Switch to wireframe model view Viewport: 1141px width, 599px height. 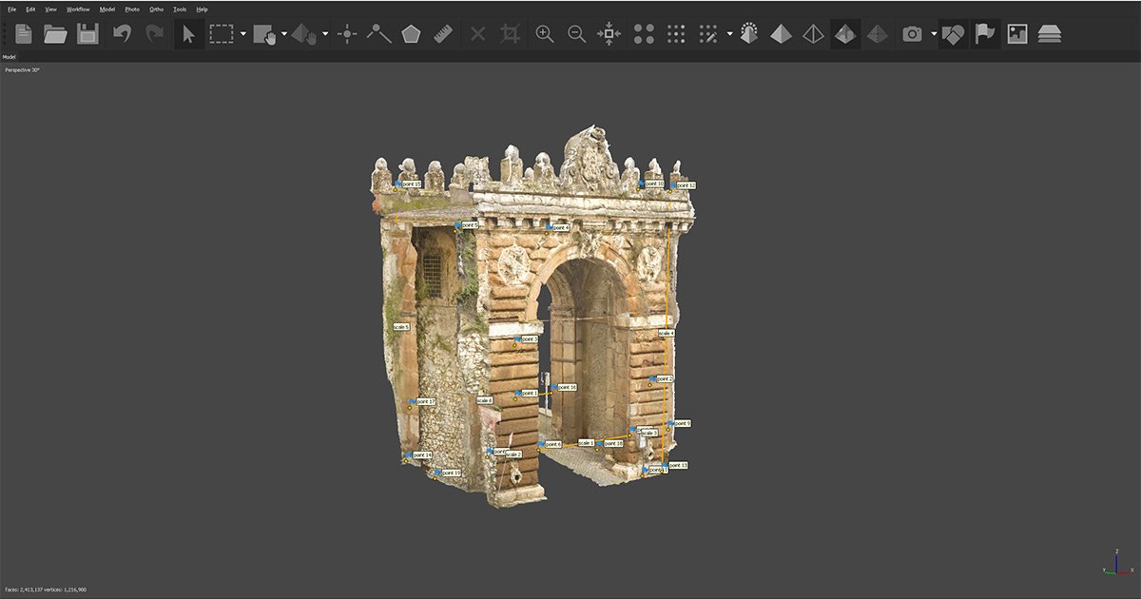(x=813, y=34)
